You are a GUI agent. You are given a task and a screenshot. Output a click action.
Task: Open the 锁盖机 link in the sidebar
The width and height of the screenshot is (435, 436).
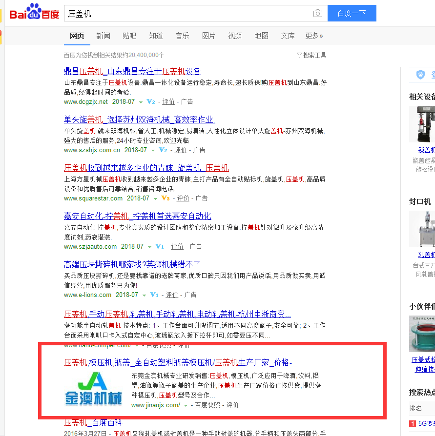click(x=425, y=150)
